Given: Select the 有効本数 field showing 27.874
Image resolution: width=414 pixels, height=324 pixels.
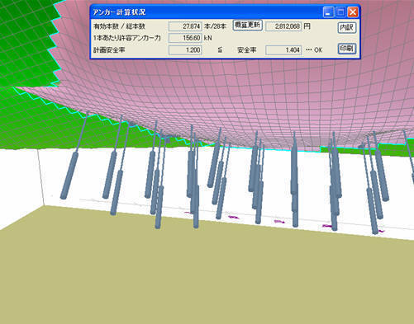Looking at the screenshot, I should click(x=185, y=26).
